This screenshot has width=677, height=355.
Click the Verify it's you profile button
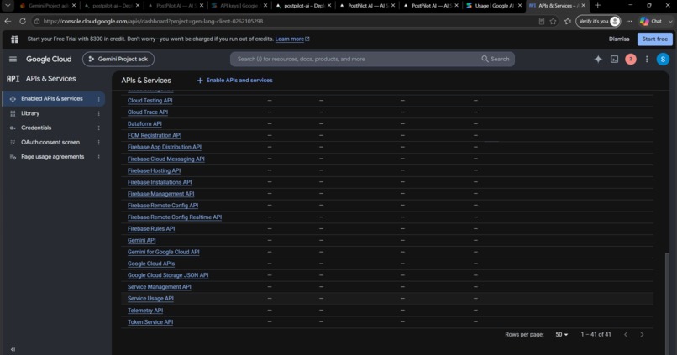click(x=598, y=21)
